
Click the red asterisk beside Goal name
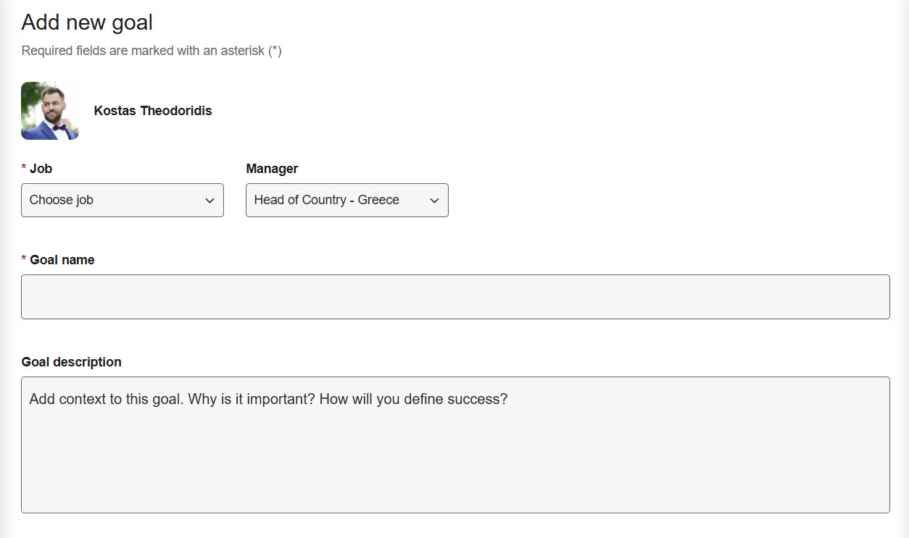click(24, 260)
